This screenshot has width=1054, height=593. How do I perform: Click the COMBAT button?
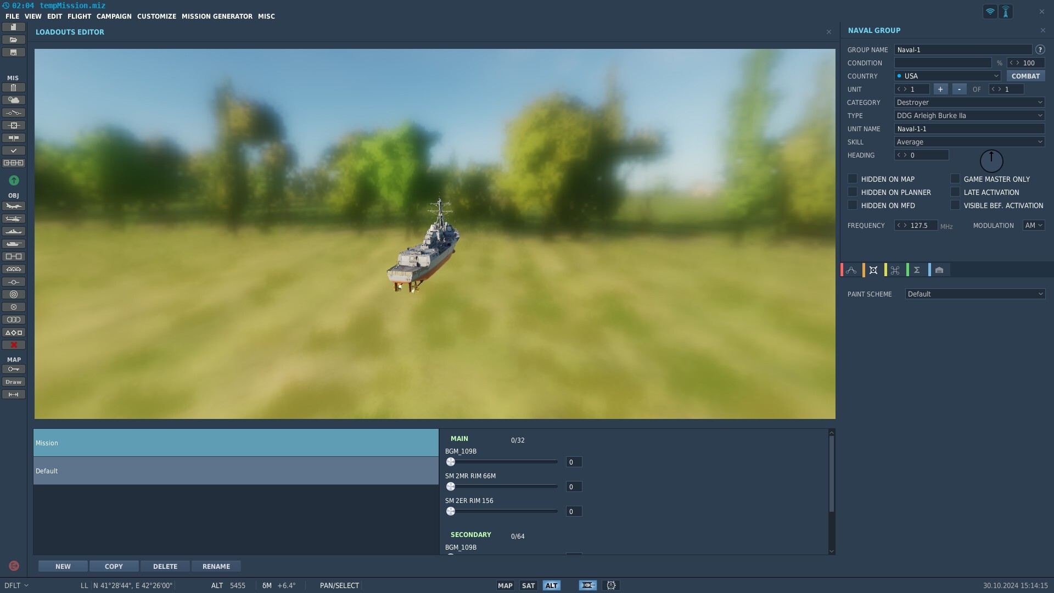click(1025, 76)
